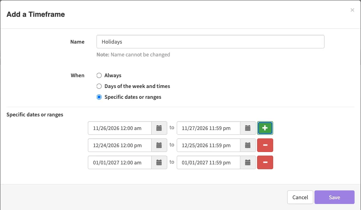Click the 'When' field label
The image size is (361, 210).
point(77,75)
